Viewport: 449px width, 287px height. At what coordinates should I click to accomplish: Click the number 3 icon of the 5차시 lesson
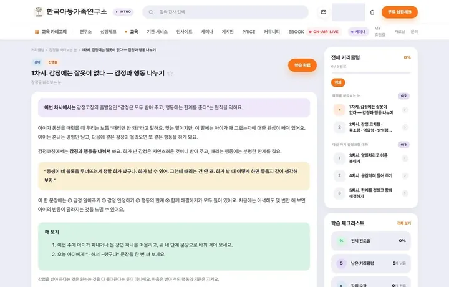pos(339,193)
